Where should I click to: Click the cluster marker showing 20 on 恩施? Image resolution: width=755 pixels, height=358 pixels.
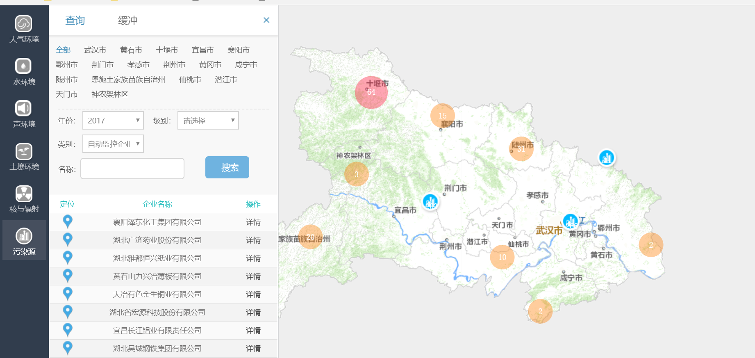pyautogui.click(x=310, y=237)
